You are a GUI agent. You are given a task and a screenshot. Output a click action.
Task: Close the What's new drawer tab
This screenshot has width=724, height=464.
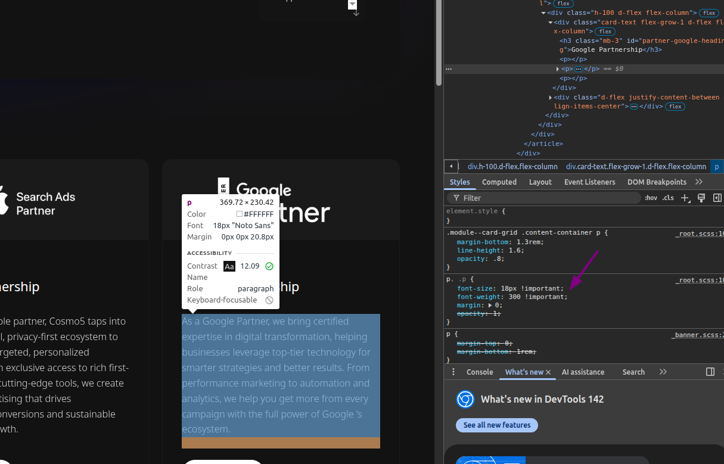(548, 372)
